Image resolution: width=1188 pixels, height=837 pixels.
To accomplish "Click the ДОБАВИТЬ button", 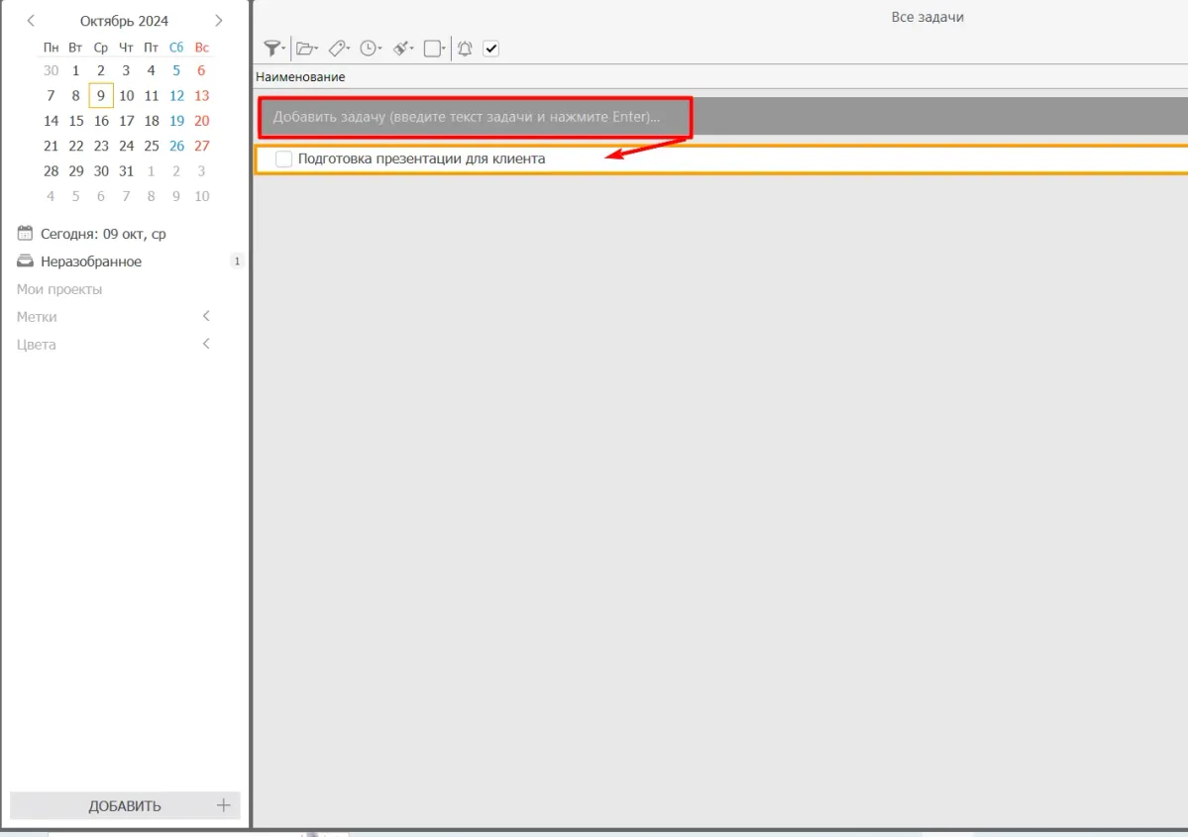I will (125, 805).
